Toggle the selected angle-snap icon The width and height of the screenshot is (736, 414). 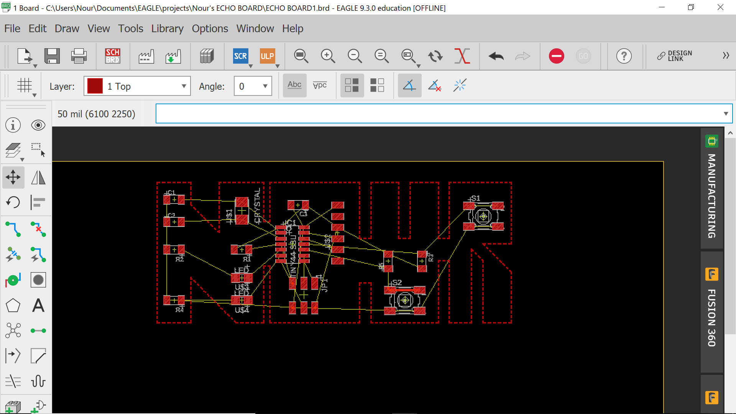pyautogui.click(x=409, y=85)
